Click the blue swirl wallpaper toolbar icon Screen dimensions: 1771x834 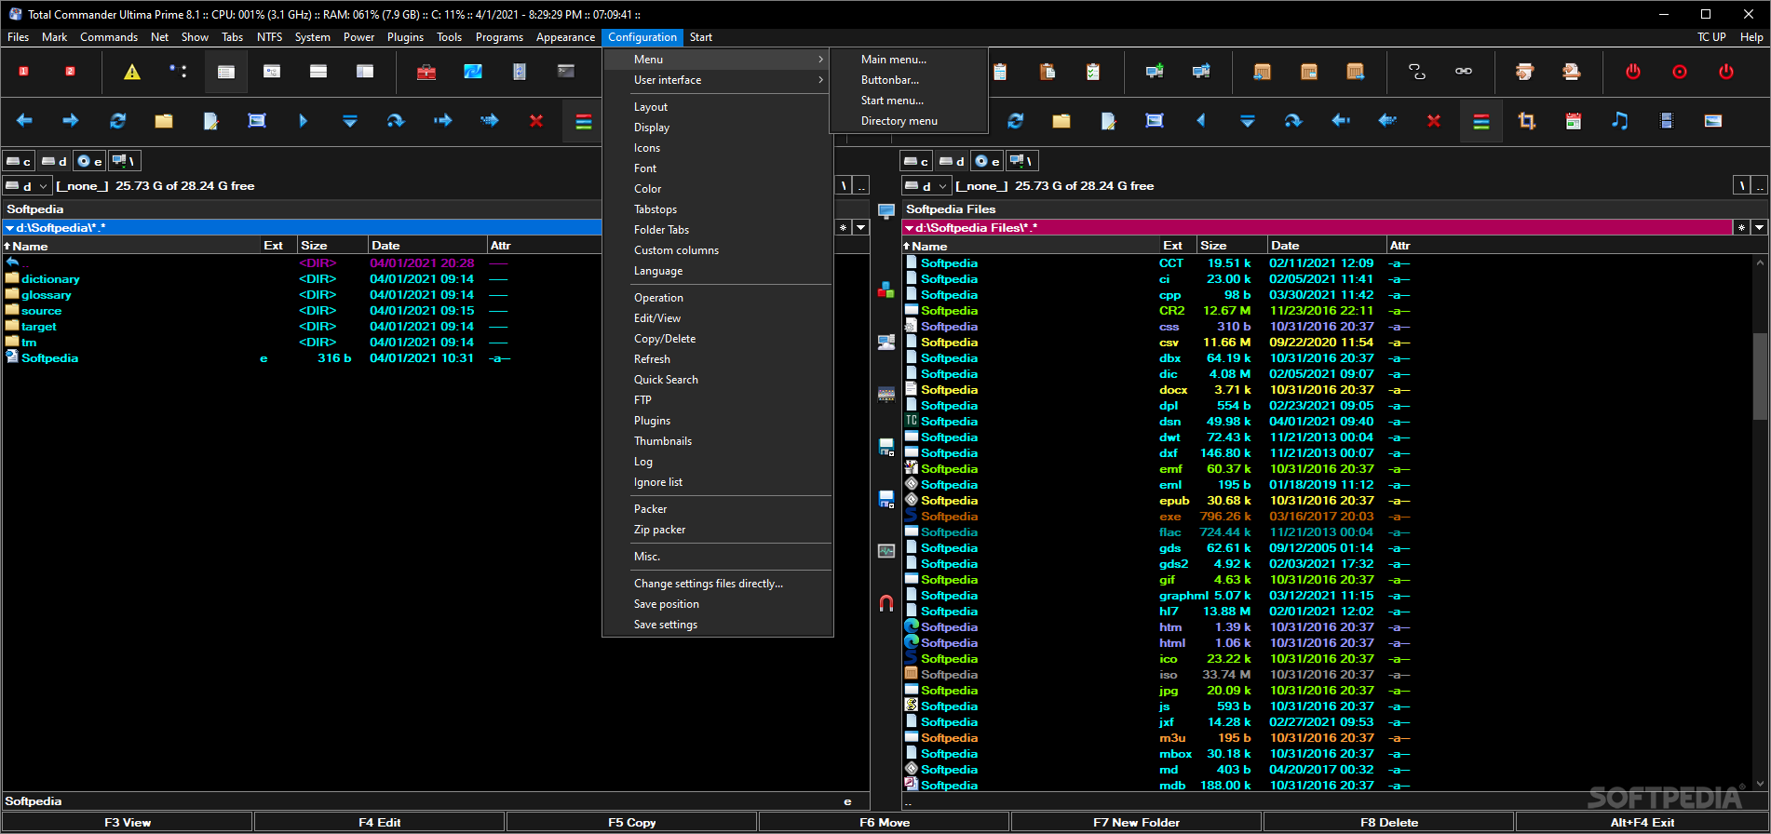coord(473,72)
